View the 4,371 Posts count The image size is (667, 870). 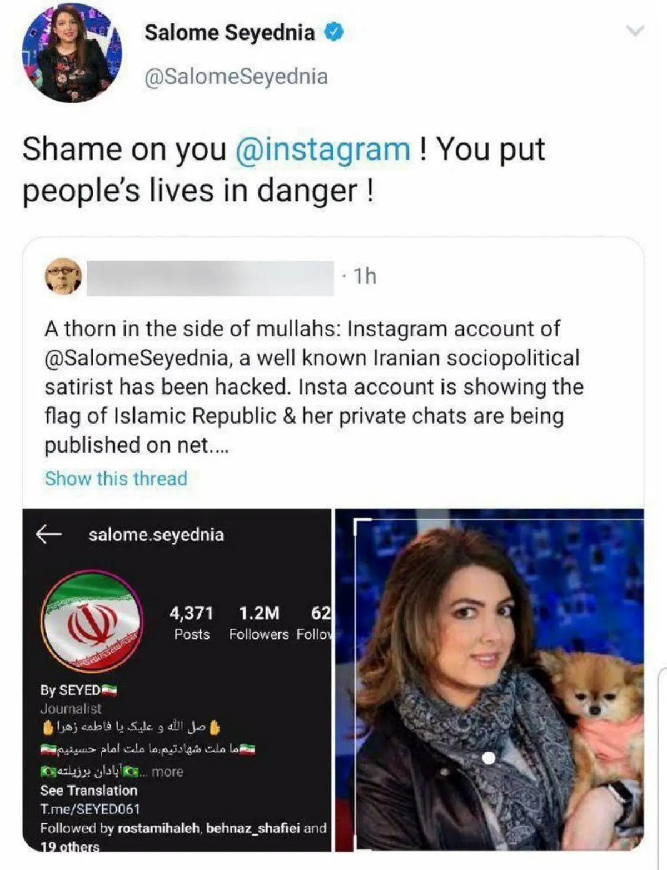191,623
